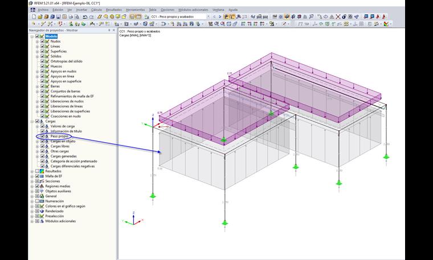The image size is (433, 260).
Task: Expand the Resultados tree node
Action: (32, 171)
